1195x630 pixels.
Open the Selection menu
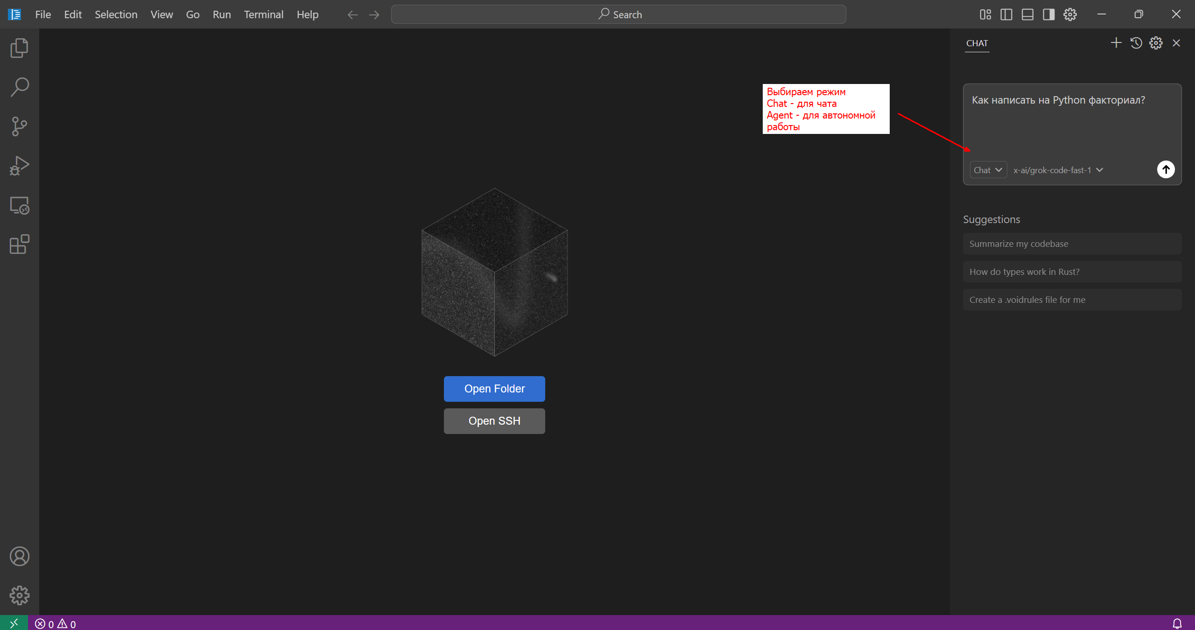pos(116,14)
